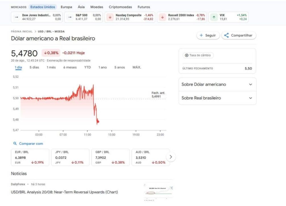
Task: Select the YTD chart range
Action: click(87, 67)
